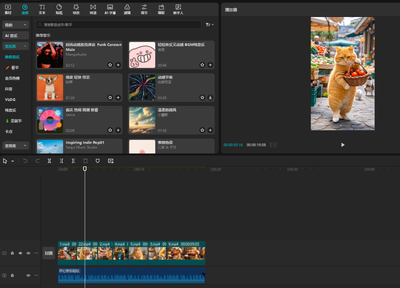
Task: Delete left of playhead tool
Action: coord(61,161)
